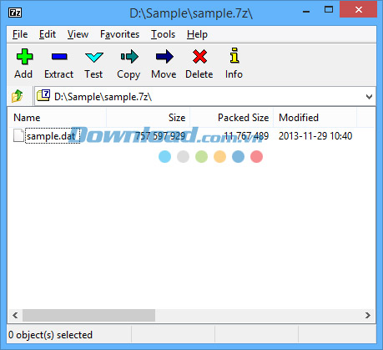The width and height of the screenshot is (383, 350).
Task: Open the Edit menu
Action: (48, 34)
